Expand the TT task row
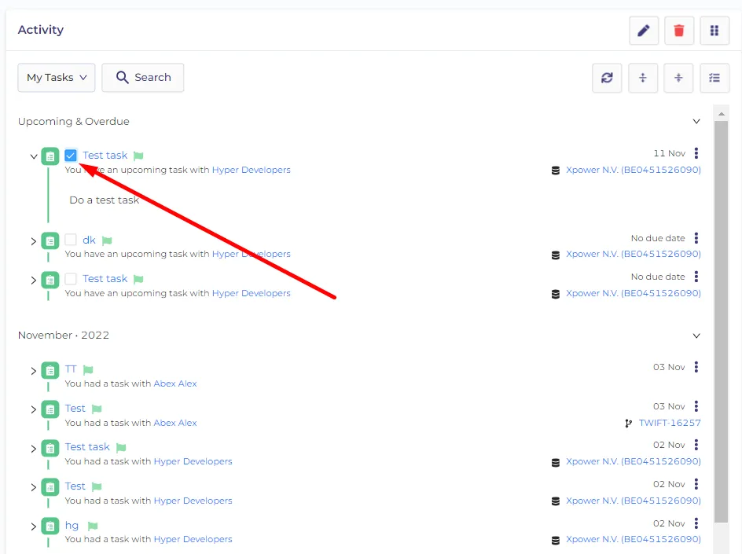Screen dimensions: 742x554 33,371
